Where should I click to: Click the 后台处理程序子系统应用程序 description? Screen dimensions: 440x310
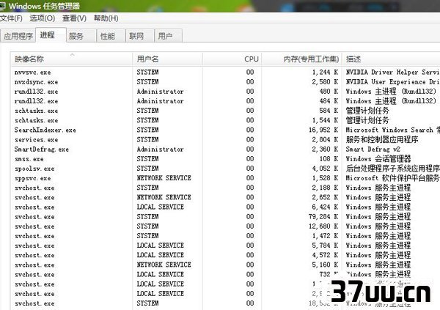[392, 169]
